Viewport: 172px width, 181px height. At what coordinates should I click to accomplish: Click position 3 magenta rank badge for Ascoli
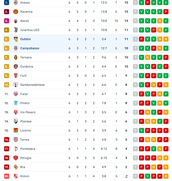click(7, 21)
